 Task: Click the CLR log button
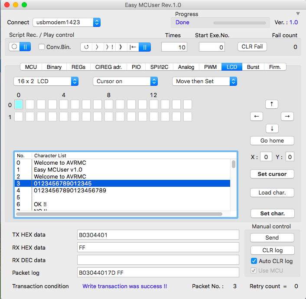[273, 250]
